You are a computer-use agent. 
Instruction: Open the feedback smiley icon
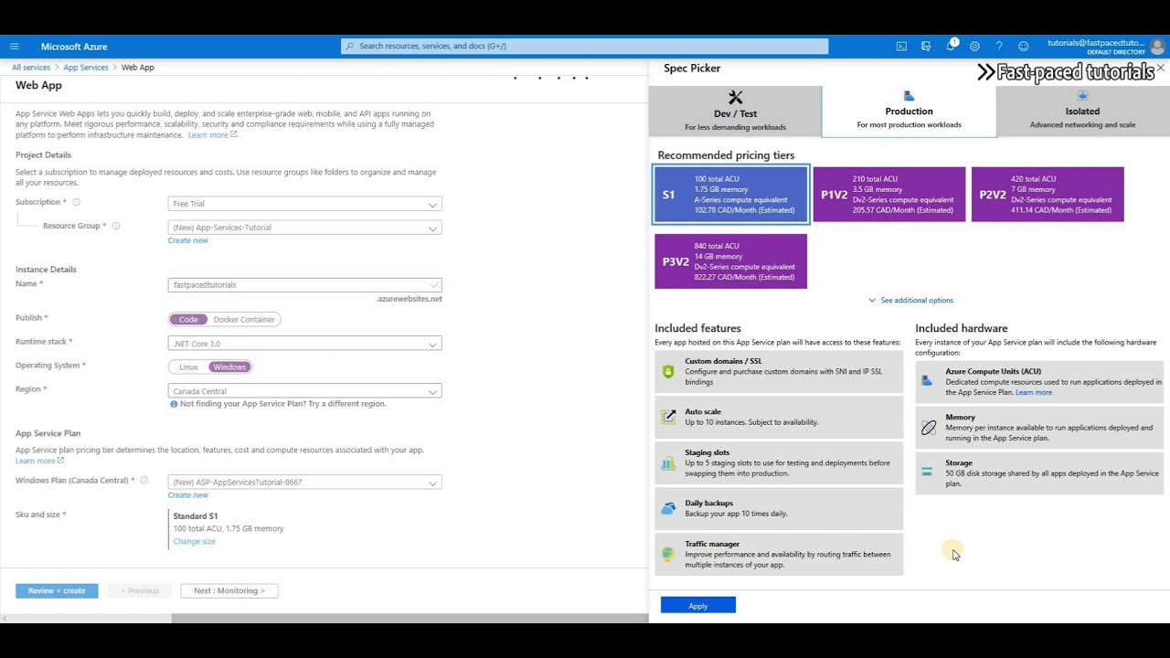coord(1024,46)
